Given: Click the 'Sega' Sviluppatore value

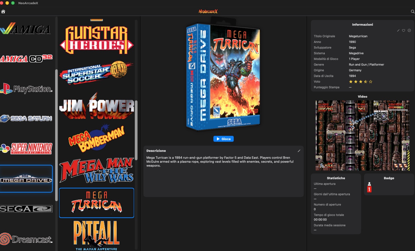Looking at the screenshot, I should [x=352, y=47].
